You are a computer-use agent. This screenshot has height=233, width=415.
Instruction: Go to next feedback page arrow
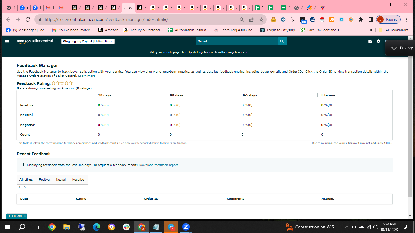pos(25,187)
